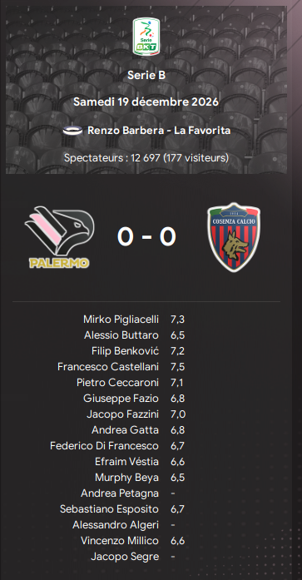The width and height of the screenshot is (302, 580).
Task: Select Jacopo Segre at the list bottom
Action: 125,557
